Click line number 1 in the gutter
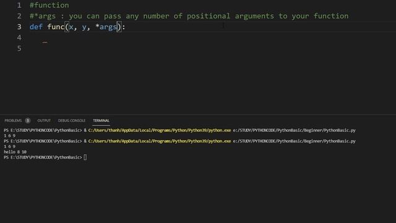396x223 pixels. [x=19, y=6]
